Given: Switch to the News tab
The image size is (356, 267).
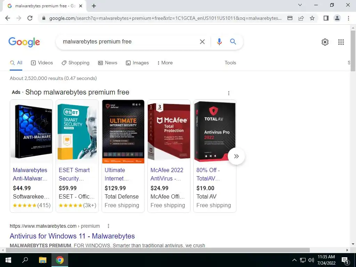Looking at the screenshot, I should pyautogui.click(x=108, y=63).
